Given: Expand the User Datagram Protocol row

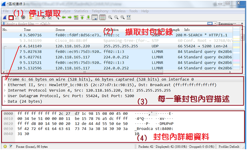Looking at the screenshot, I should 5,96.
